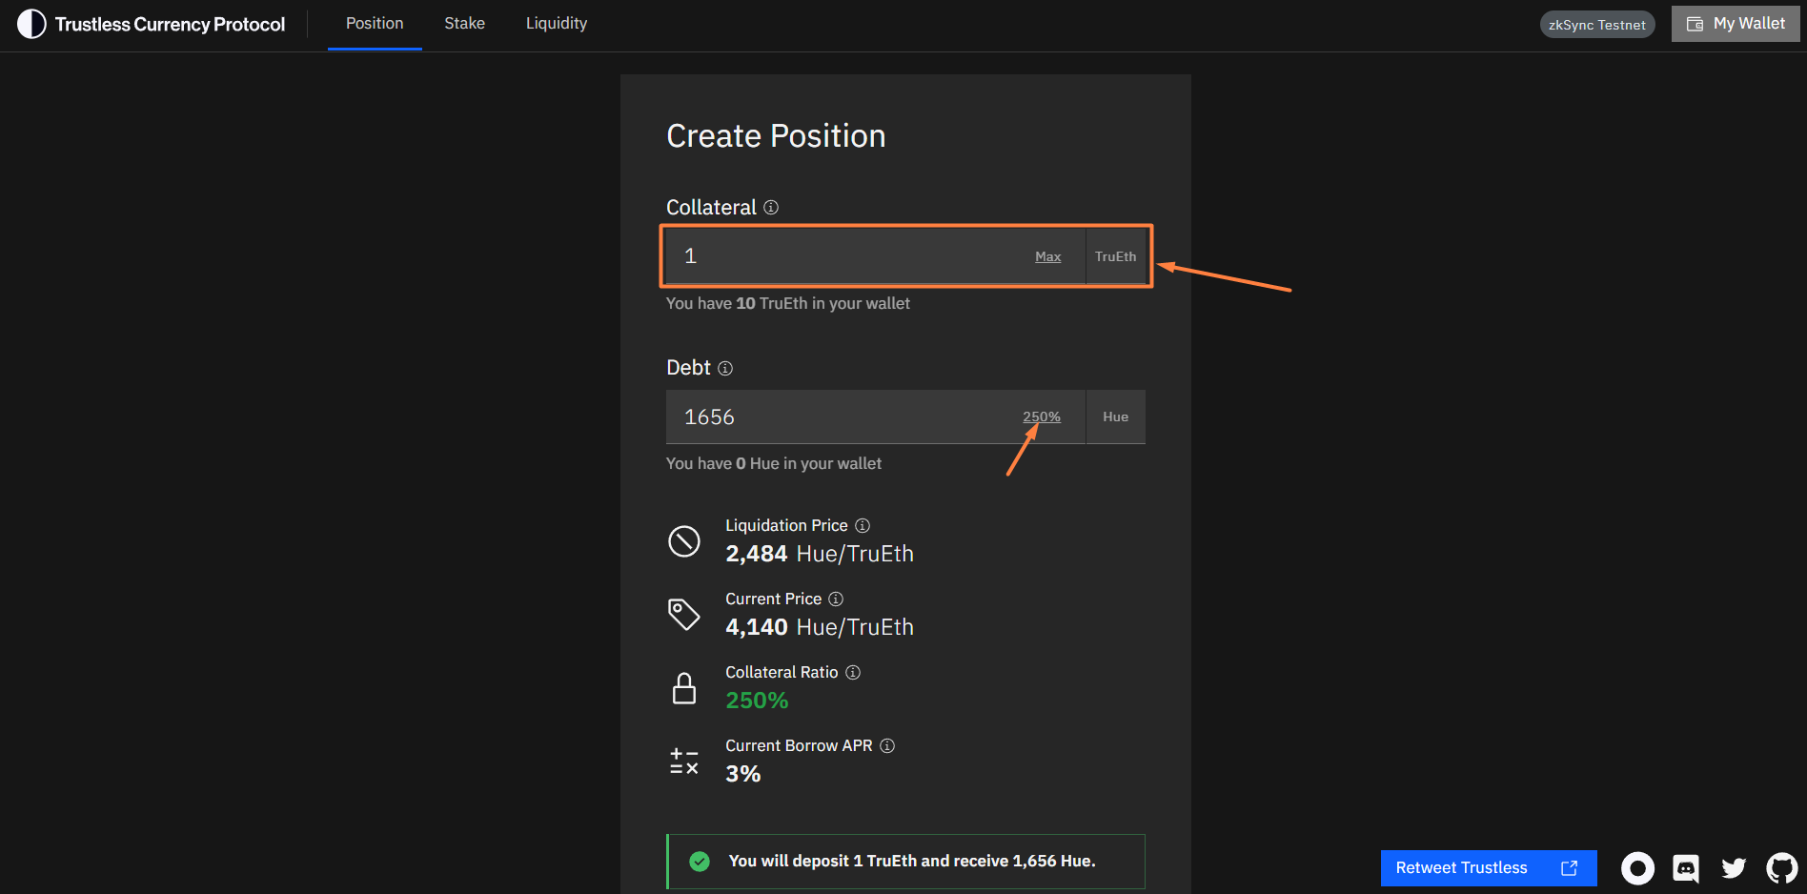The image size is (1807, 894).
Task: Click the Max collateral link
Action: coord(1047,256)
